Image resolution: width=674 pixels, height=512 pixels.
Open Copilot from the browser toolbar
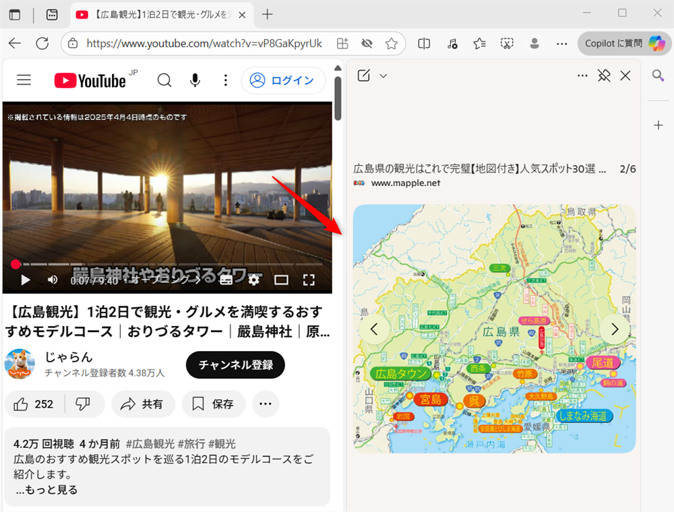tap(622, 43)
